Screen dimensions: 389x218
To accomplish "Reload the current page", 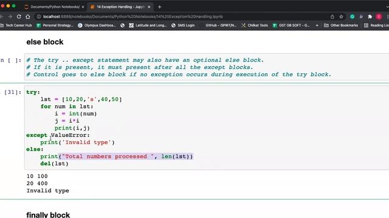I will tap(19, 16).
